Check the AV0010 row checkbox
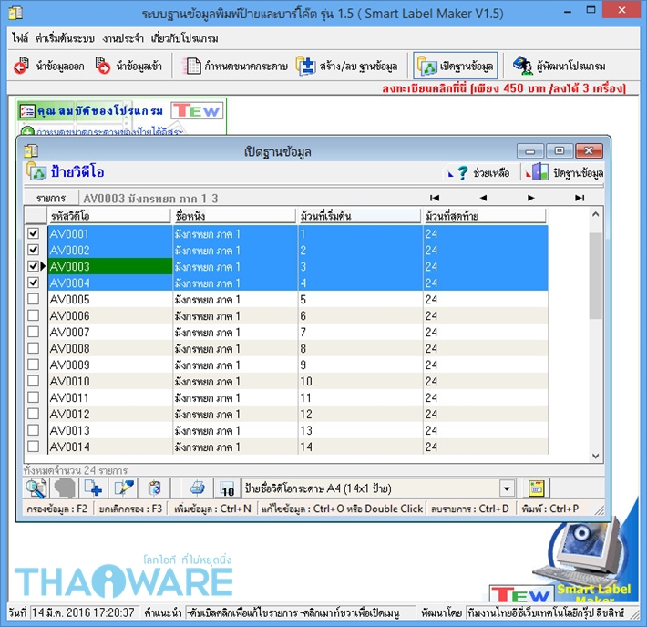The width and height of the screenshot is (647, 627). coord(34,381)
